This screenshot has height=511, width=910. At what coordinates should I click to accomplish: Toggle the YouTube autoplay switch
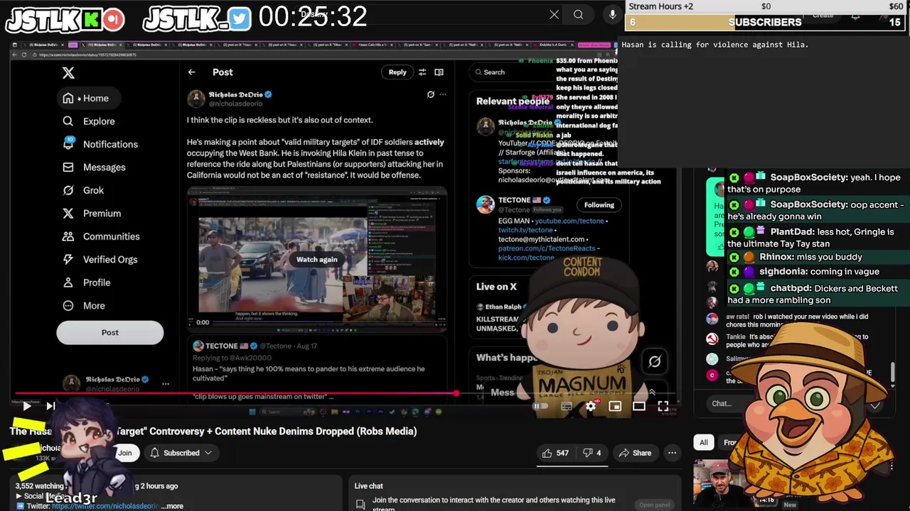pyautogui.click(x=541, y=407)
